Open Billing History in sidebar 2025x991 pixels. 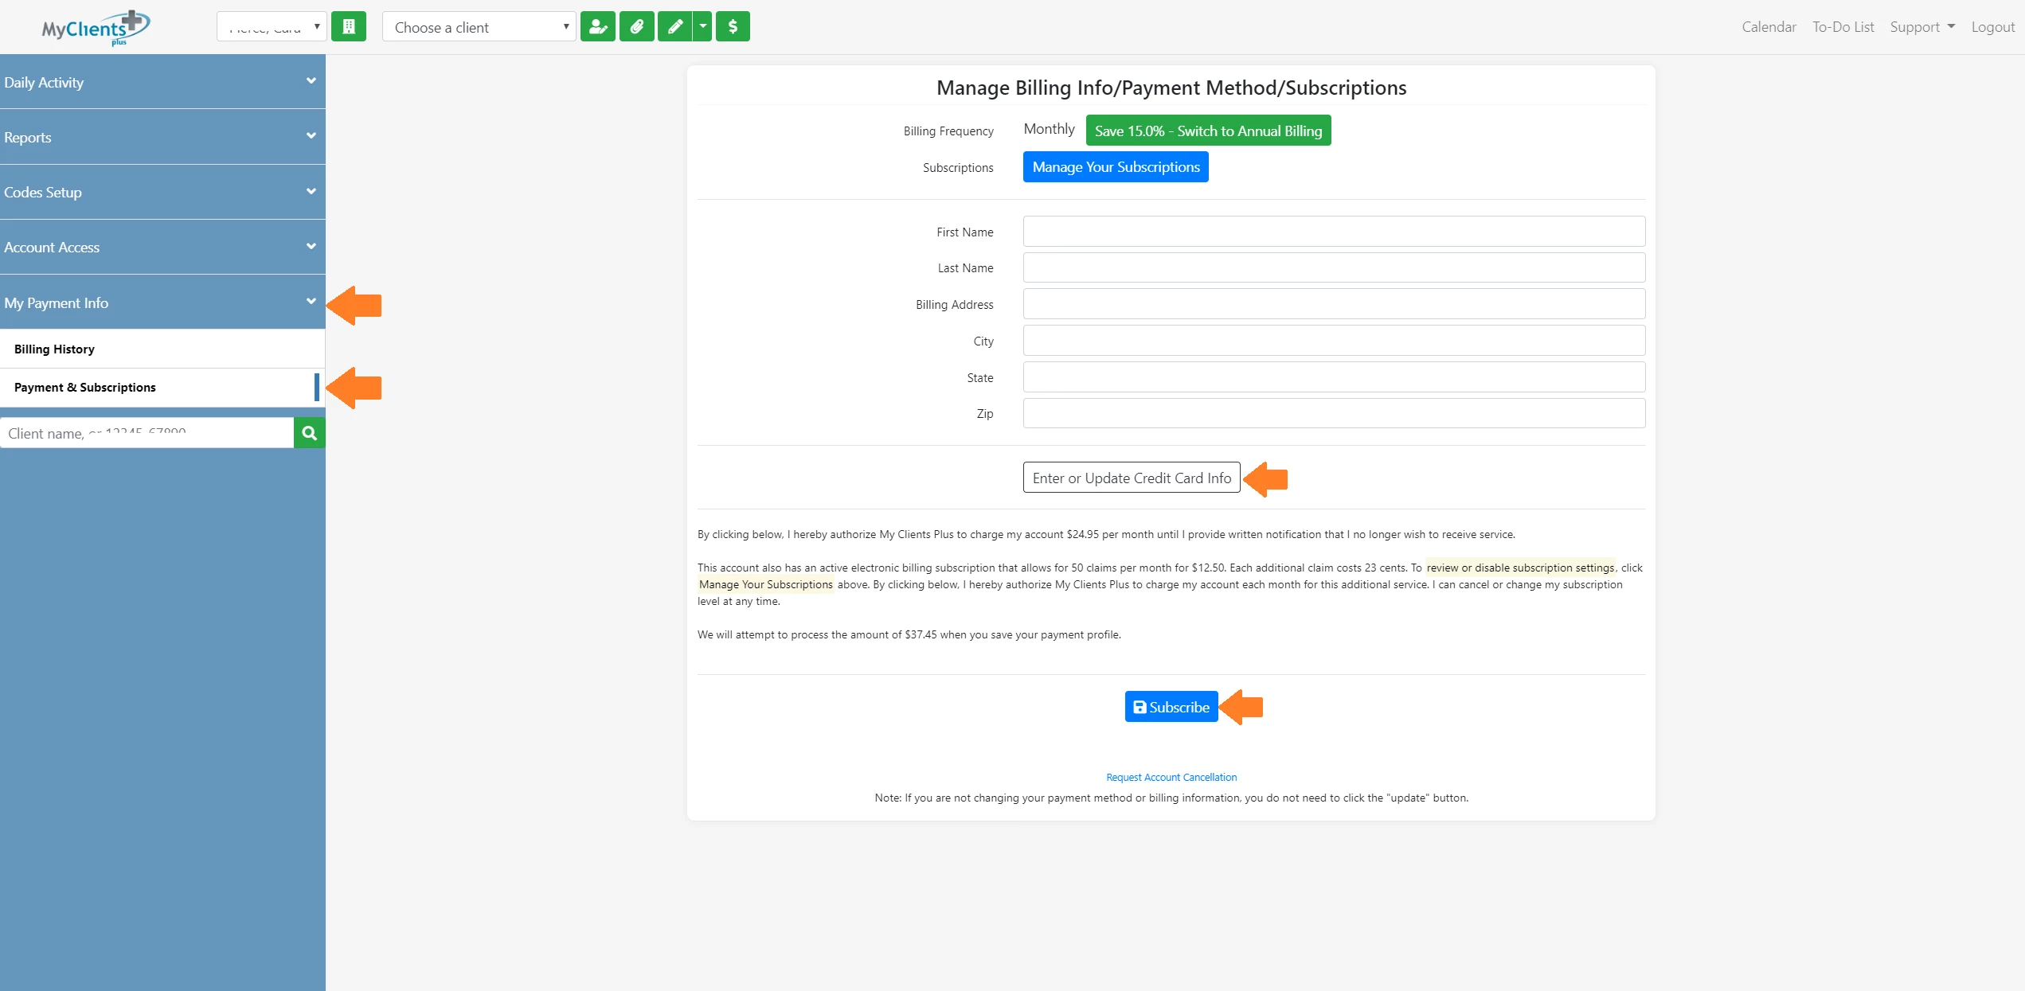tap(54, 349)
